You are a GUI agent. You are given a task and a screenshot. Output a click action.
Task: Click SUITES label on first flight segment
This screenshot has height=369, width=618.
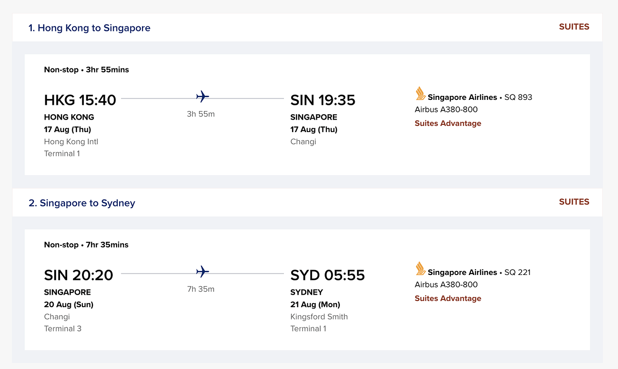pos(574,27)
